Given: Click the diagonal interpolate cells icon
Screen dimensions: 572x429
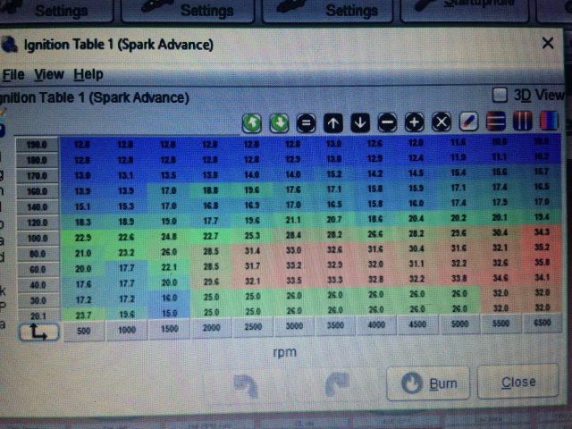Looking at the screenshot, I should point(469,122).
